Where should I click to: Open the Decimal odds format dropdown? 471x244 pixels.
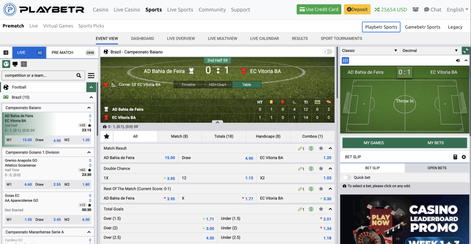(430, 51)
